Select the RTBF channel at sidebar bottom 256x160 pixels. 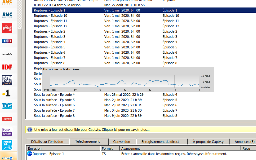coord(7,157)
